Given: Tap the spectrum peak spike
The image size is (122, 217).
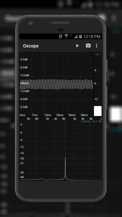Looking at the screenshot, I should click(65, 168).
